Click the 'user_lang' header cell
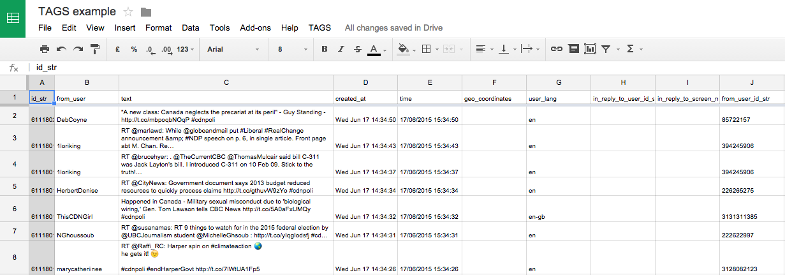 [559, 98]
